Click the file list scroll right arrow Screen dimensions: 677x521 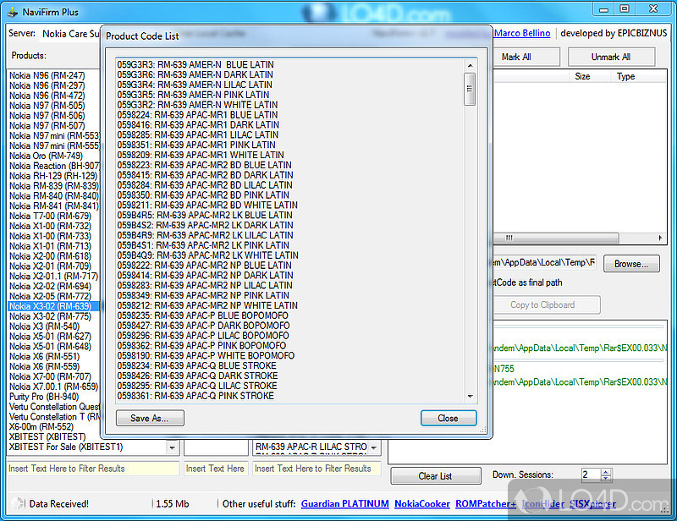tap(660, 238)
